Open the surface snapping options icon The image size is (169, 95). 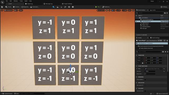click(109, 11)
